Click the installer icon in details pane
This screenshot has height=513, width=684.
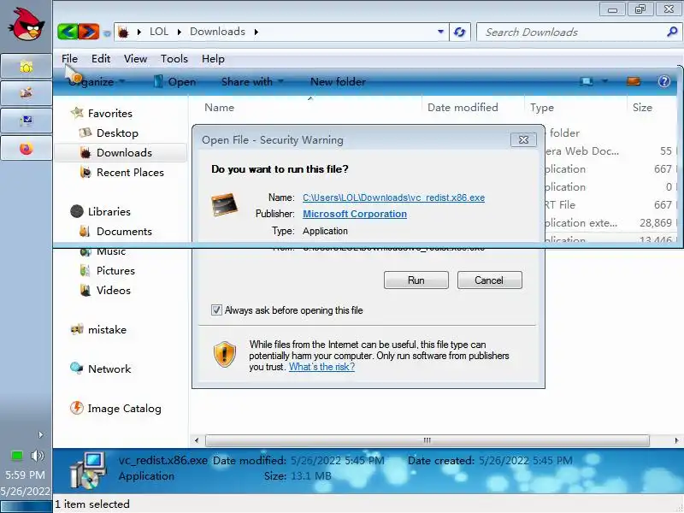[88, 470]
